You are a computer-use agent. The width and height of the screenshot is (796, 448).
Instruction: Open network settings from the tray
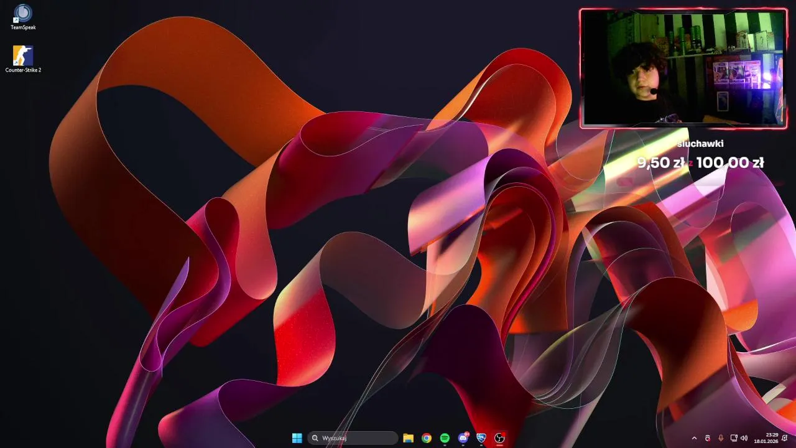[734, 438]
